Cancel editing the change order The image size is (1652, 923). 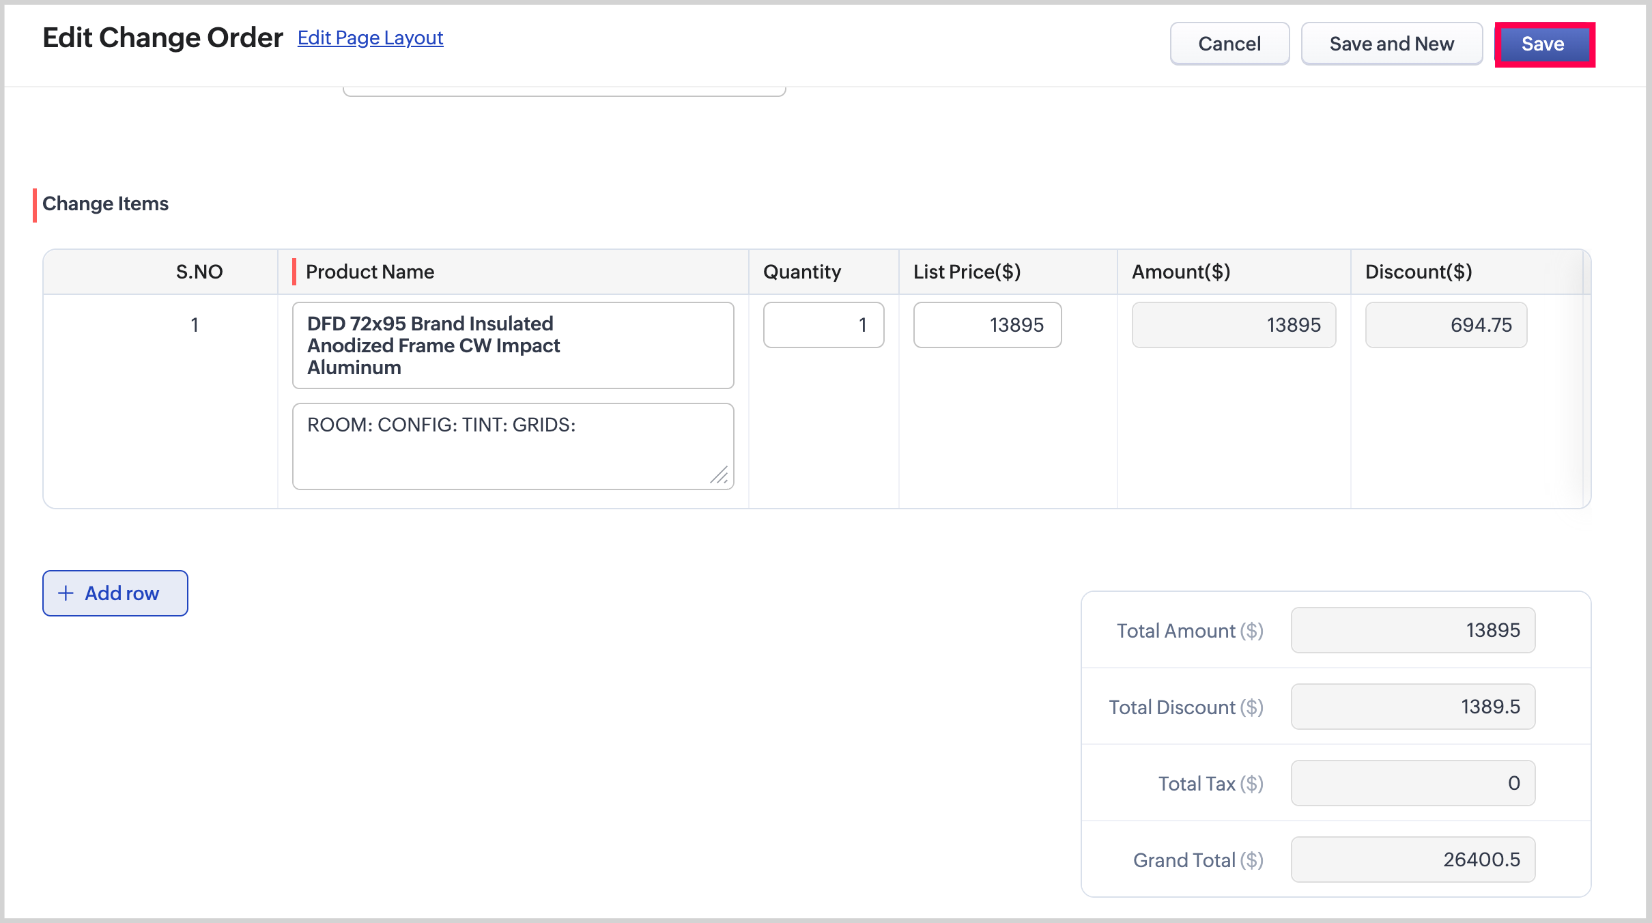(x=1229, y=44)
